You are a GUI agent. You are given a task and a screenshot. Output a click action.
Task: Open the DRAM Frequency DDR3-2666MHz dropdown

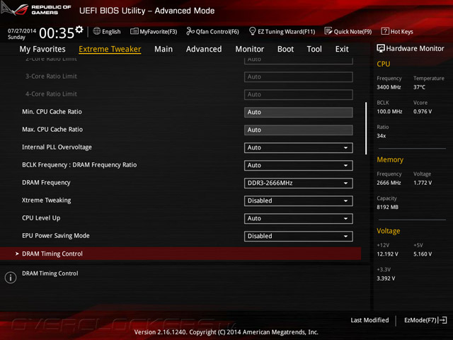299,183
